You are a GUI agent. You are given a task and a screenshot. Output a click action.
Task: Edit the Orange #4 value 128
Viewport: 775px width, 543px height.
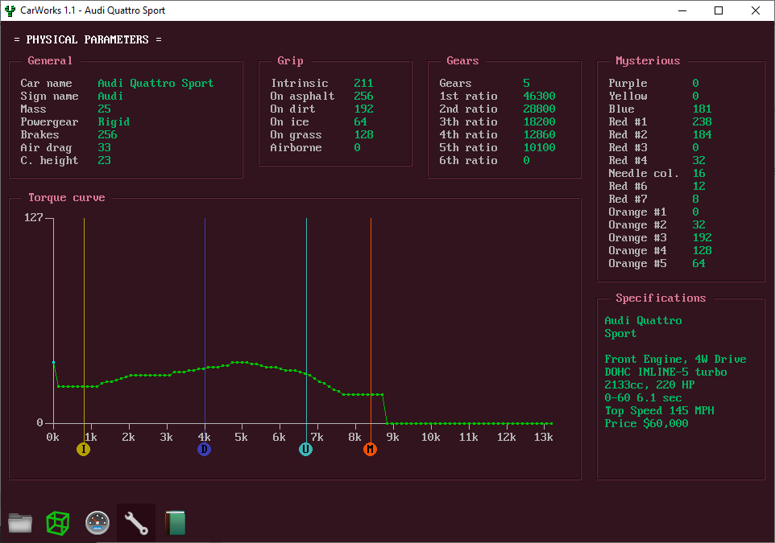pyautogui.click(x=702, y=250)
